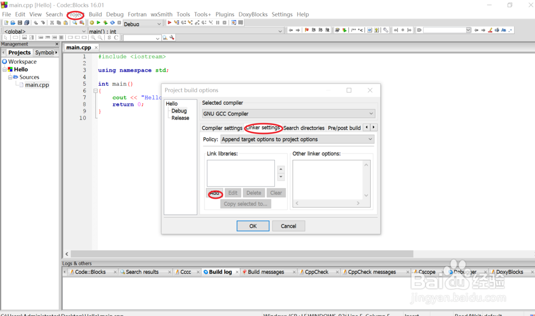Switch to the Linker settings tab
Image resolution: width=535 pixels, height=316 pixels.
pyautogui.click(x=263, y=127)
